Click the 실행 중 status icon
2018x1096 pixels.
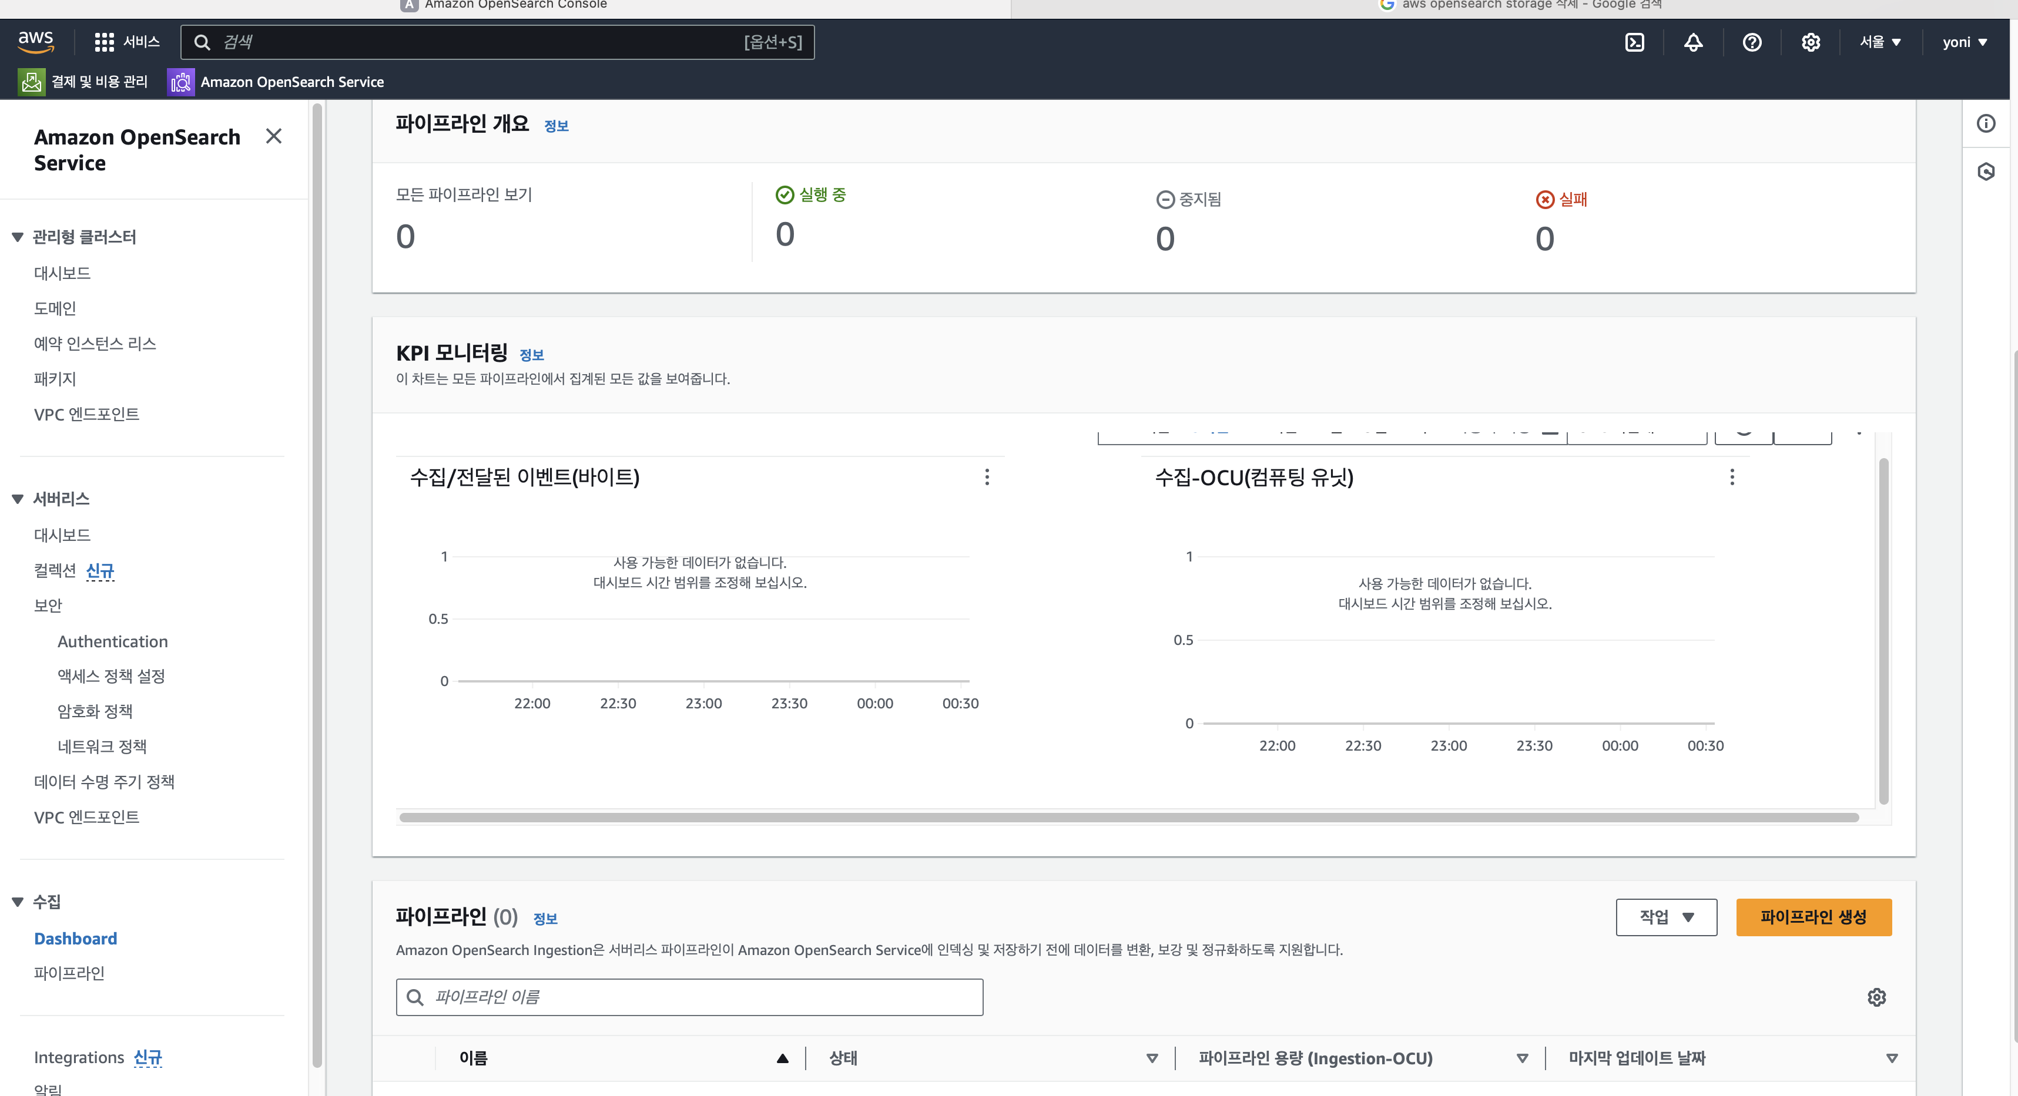click(784, 194)
